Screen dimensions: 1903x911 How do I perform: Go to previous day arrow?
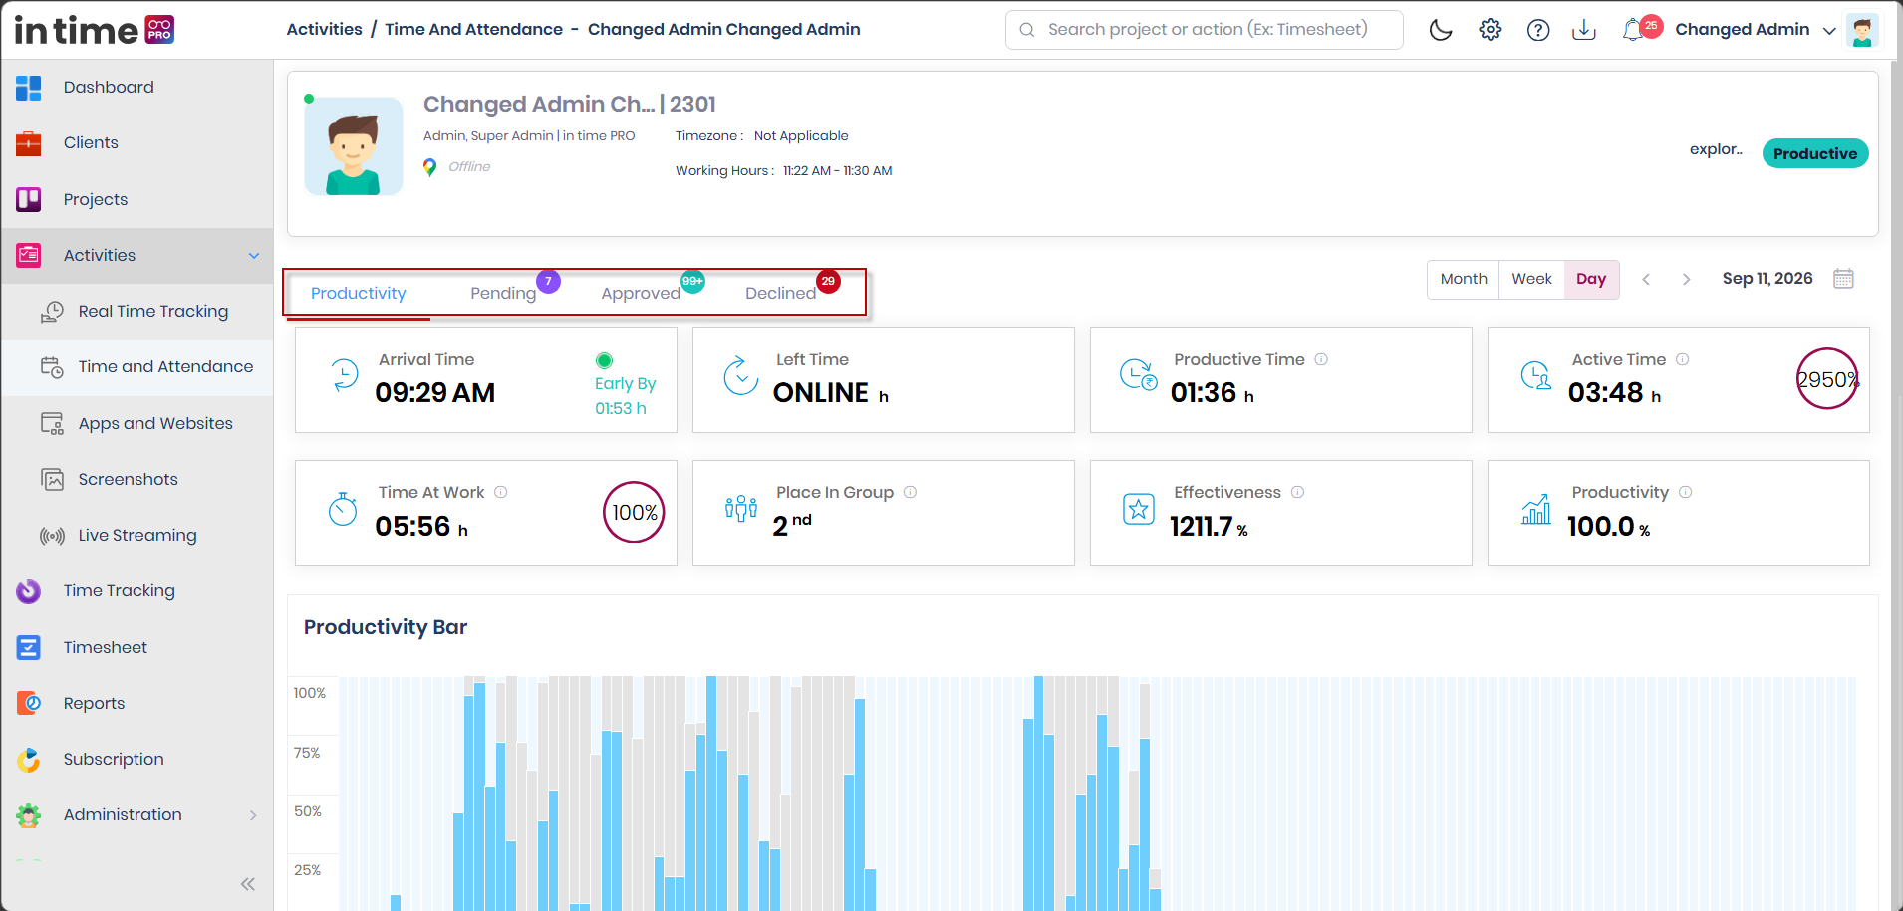coord(1646,280)
